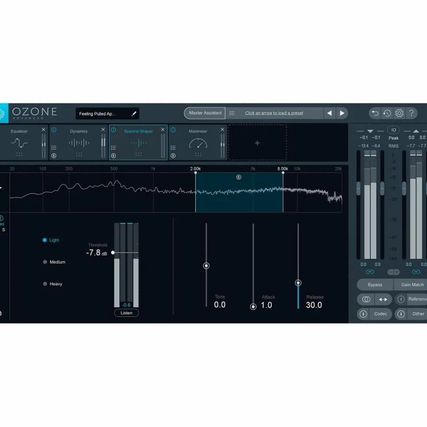Open the Codec panel
Viewport: 427px width, 427px height.
pyautogui.click(x=381, y=314)
